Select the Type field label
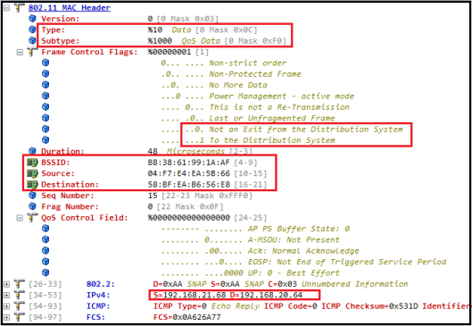Screen dimensions: 472x326 (53, 29)
